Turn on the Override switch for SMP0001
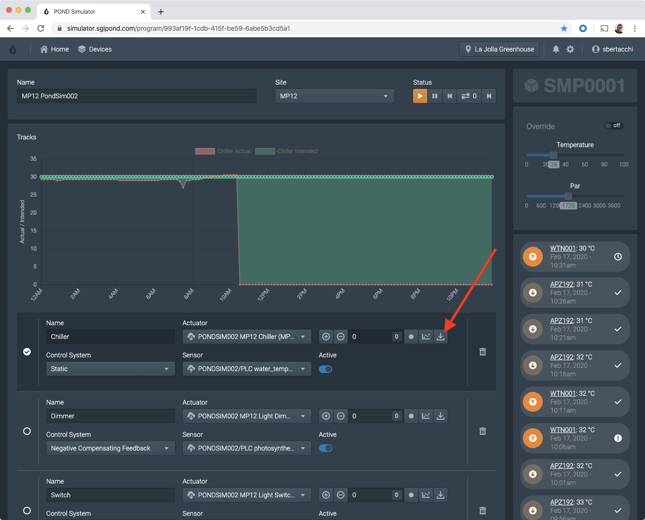Viewport: 645px width, 520px height. click(613, 125)
